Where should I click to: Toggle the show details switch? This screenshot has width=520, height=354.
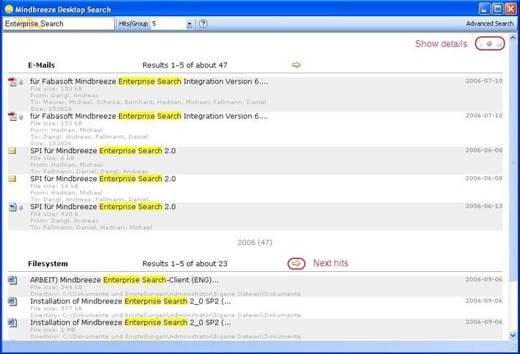(x=490, y=44)
